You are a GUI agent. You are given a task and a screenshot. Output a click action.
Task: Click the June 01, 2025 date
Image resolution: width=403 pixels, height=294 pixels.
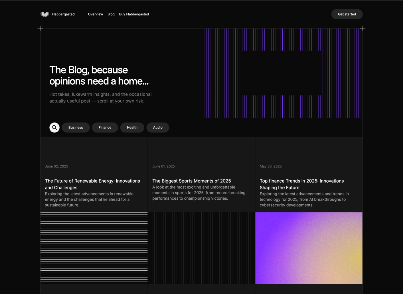163,166
